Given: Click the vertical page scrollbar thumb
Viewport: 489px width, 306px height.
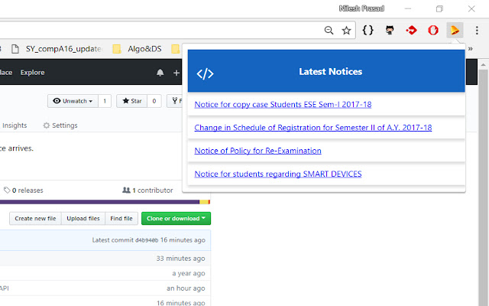Looking at the screenshot, I should point(483,187).
